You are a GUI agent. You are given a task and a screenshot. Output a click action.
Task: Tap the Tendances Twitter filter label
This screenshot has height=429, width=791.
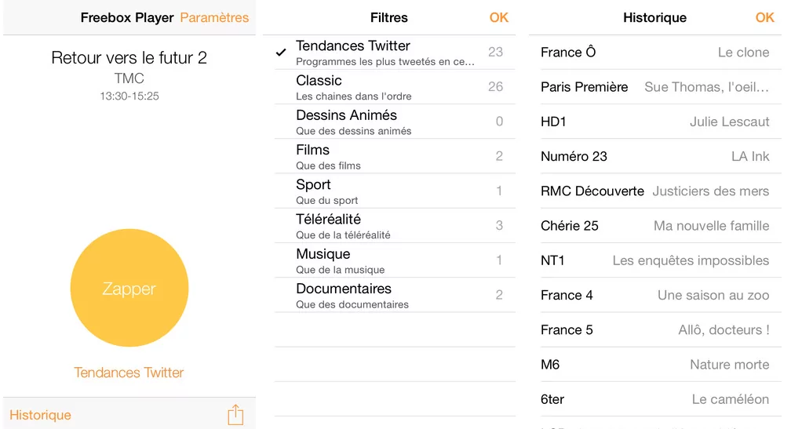[x=129, y=373]
